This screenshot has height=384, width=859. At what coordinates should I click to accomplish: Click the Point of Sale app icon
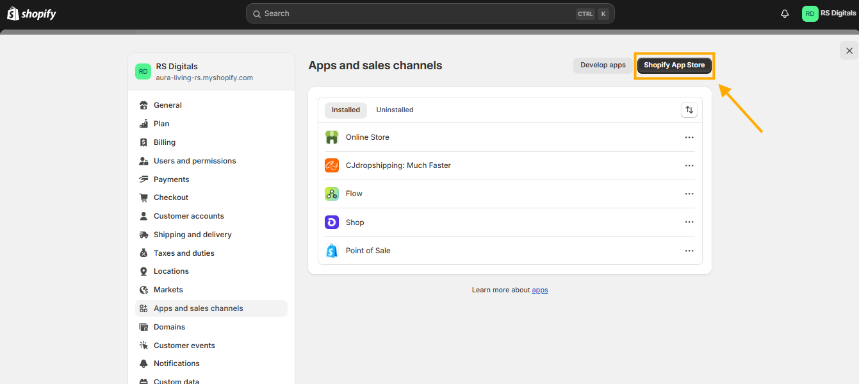pyautogui.click(x=332, y=251)
